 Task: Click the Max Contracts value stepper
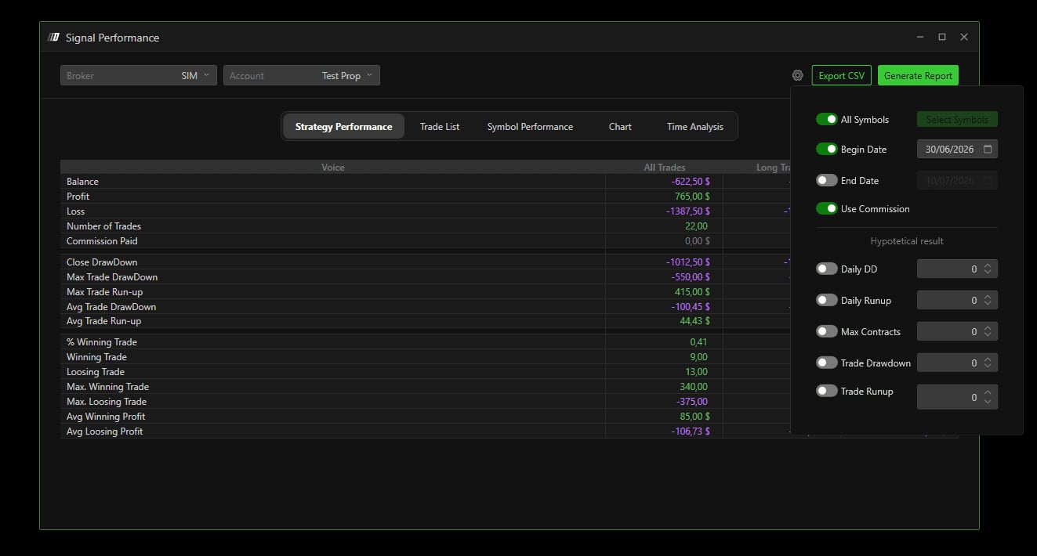point(988,331)
